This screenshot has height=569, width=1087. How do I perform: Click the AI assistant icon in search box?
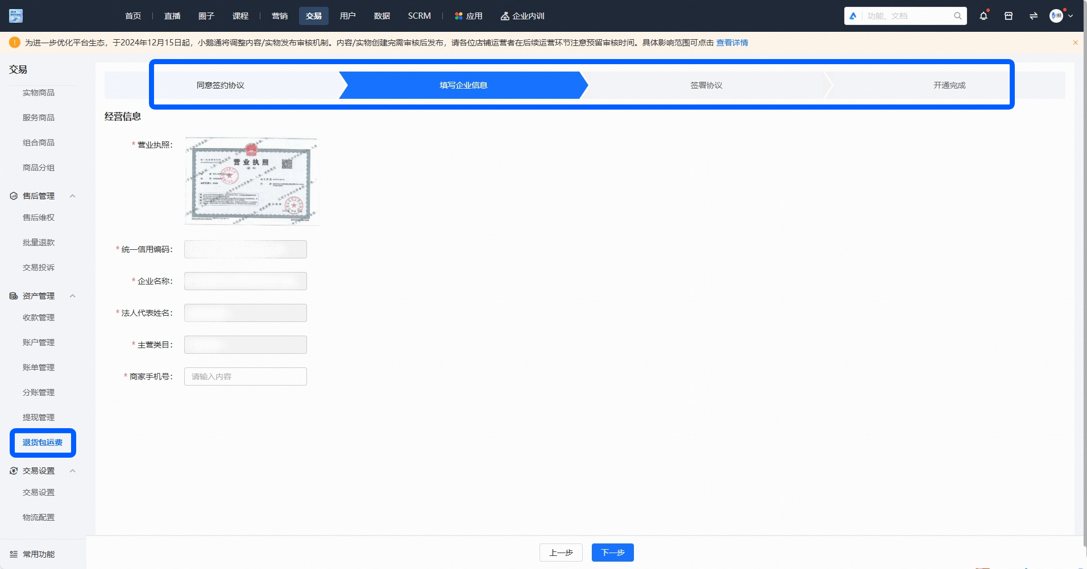(x=853, y=16)
